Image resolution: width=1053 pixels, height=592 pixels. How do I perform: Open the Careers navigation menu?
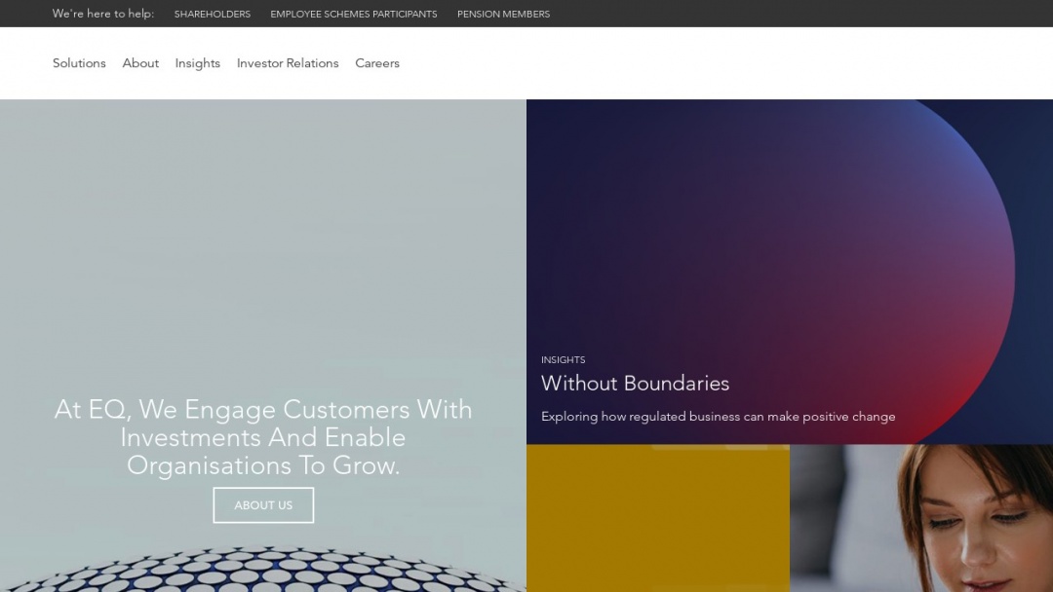click(x=377, y=63)
